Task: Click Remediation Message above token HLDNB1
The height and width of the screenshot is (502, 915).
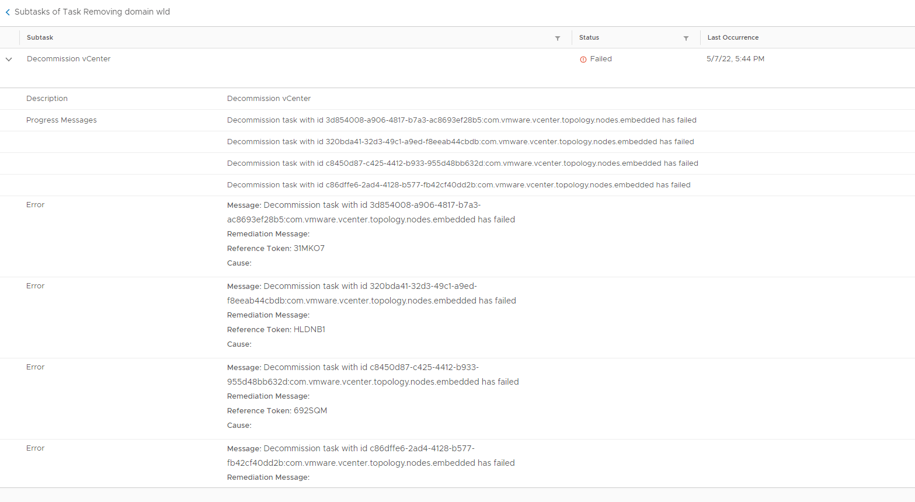Action: [268, 315]
